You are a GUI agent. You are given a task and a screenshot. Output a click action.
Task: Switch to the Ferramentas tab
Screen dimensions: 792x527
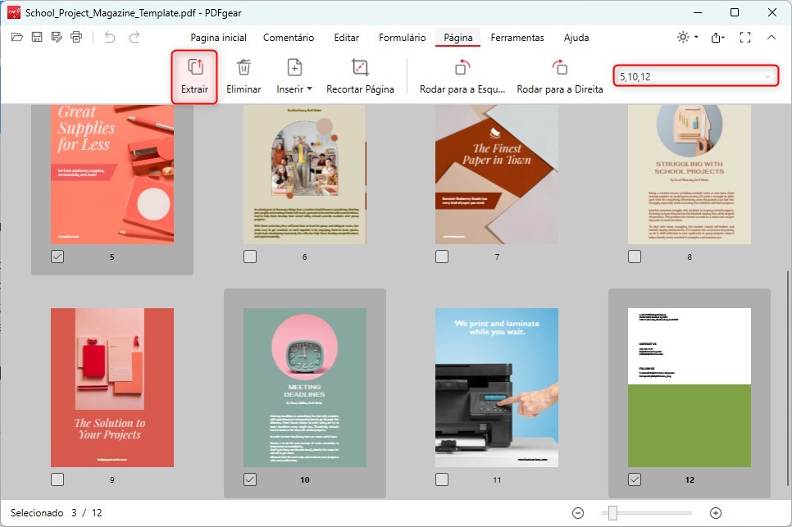coord(517,38)
